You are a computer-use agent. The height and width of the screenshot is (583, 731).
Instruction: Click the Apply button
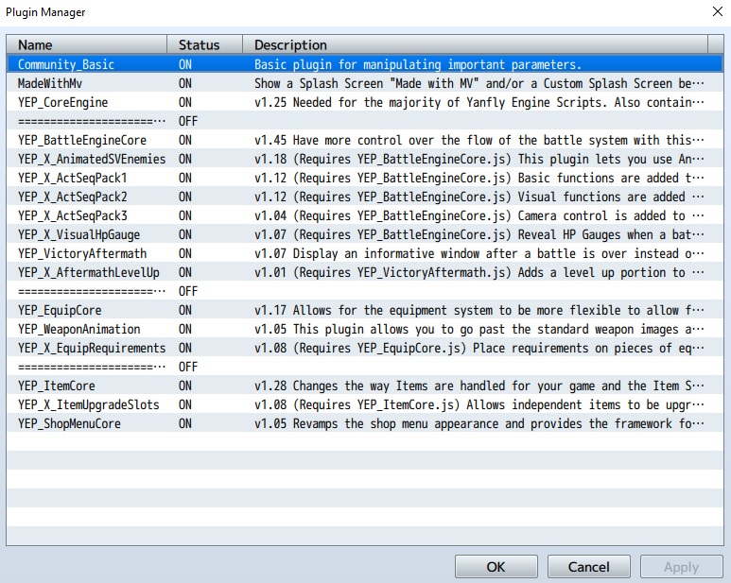(x=682, y=567)
